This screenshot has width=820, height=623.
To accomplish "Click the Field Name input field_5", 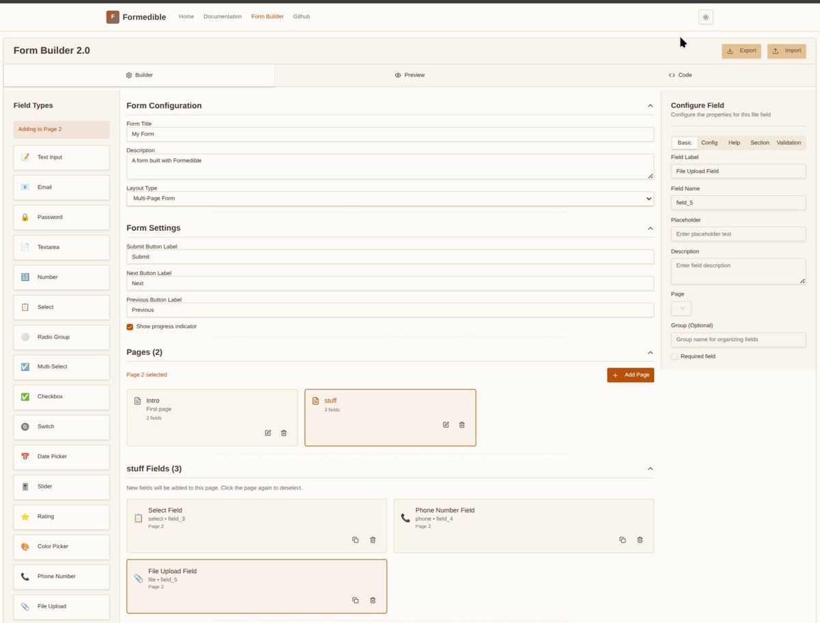I will point(738,203).
